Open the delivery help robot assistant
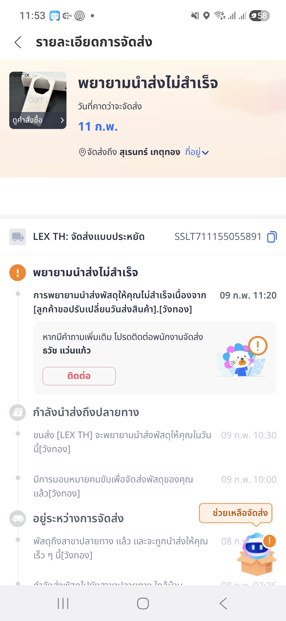 click(x=256, y=555)
